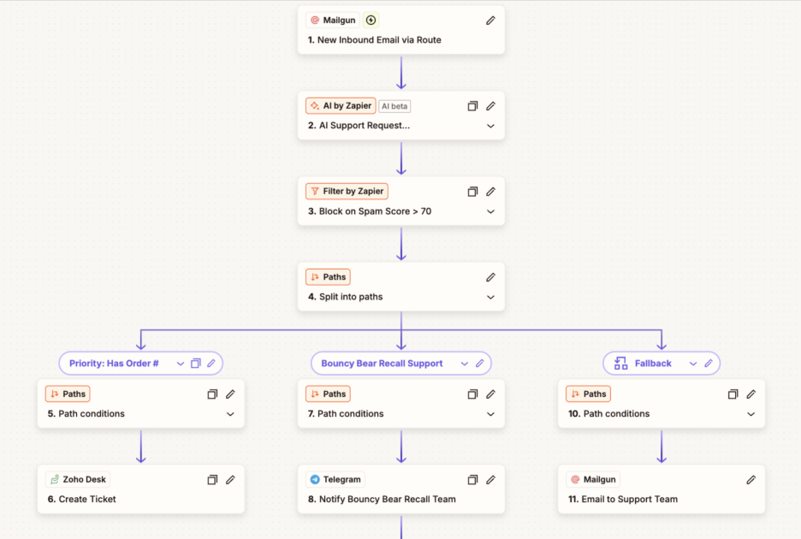
Task: Edit the Bouncy Bear Recall Support path name
Action: [x=479, y=364]
